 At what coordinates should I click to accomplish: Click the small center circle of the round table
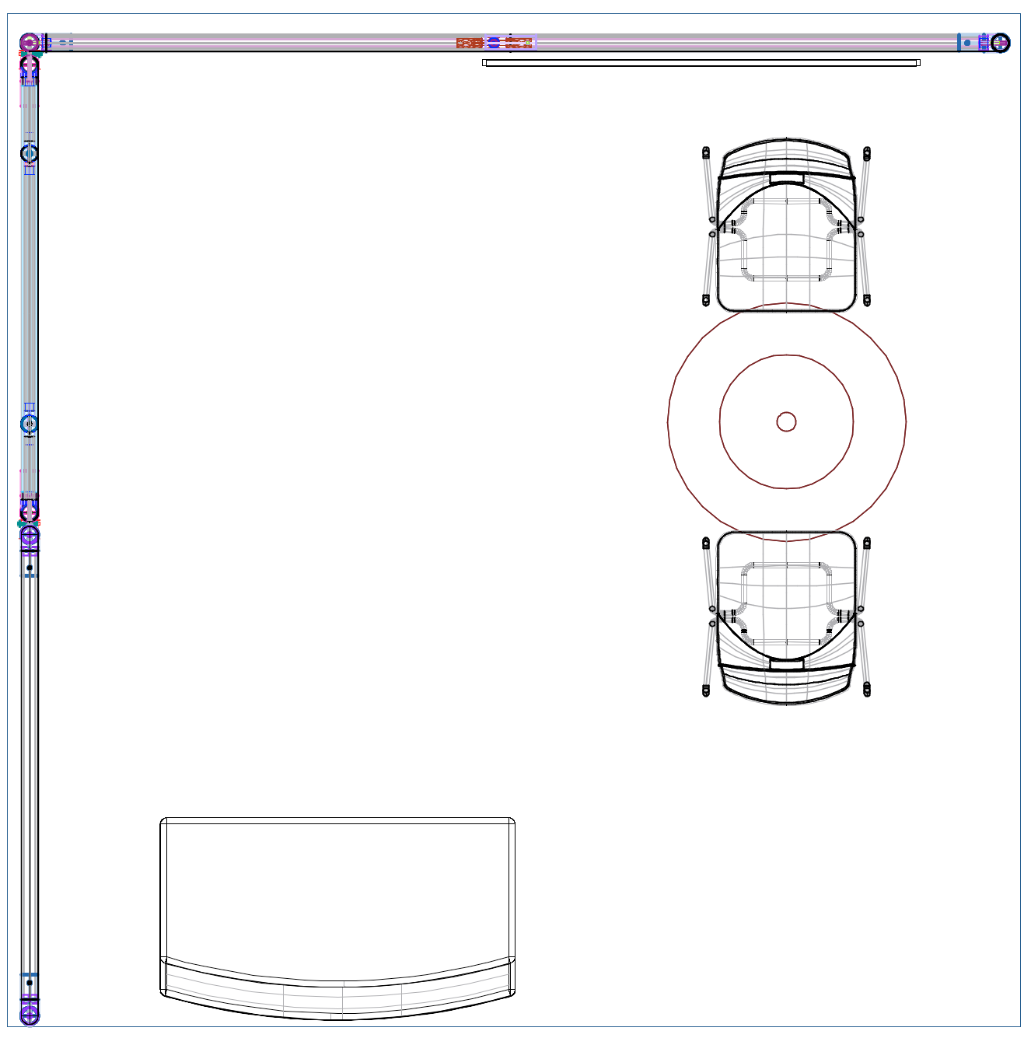click(x=786, y=421)
